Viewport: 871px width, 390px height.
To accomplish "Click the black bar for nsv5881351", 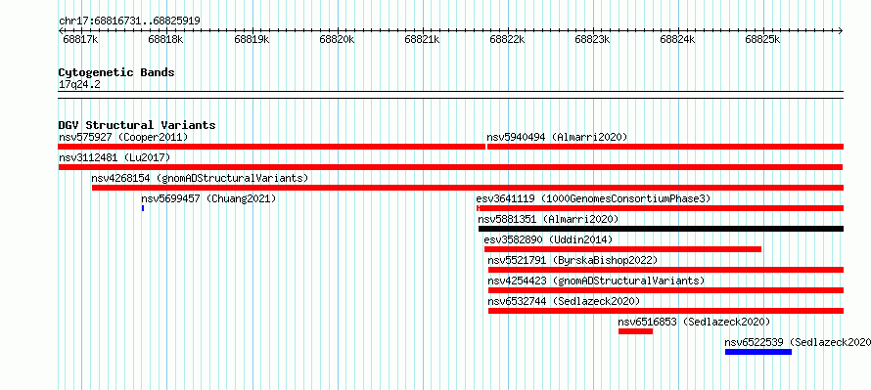I will pyautogui.click(x=661, y=229).
